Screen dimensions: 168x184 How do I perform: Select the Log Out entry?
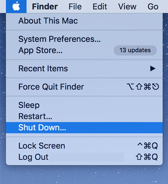pos(84,157)
